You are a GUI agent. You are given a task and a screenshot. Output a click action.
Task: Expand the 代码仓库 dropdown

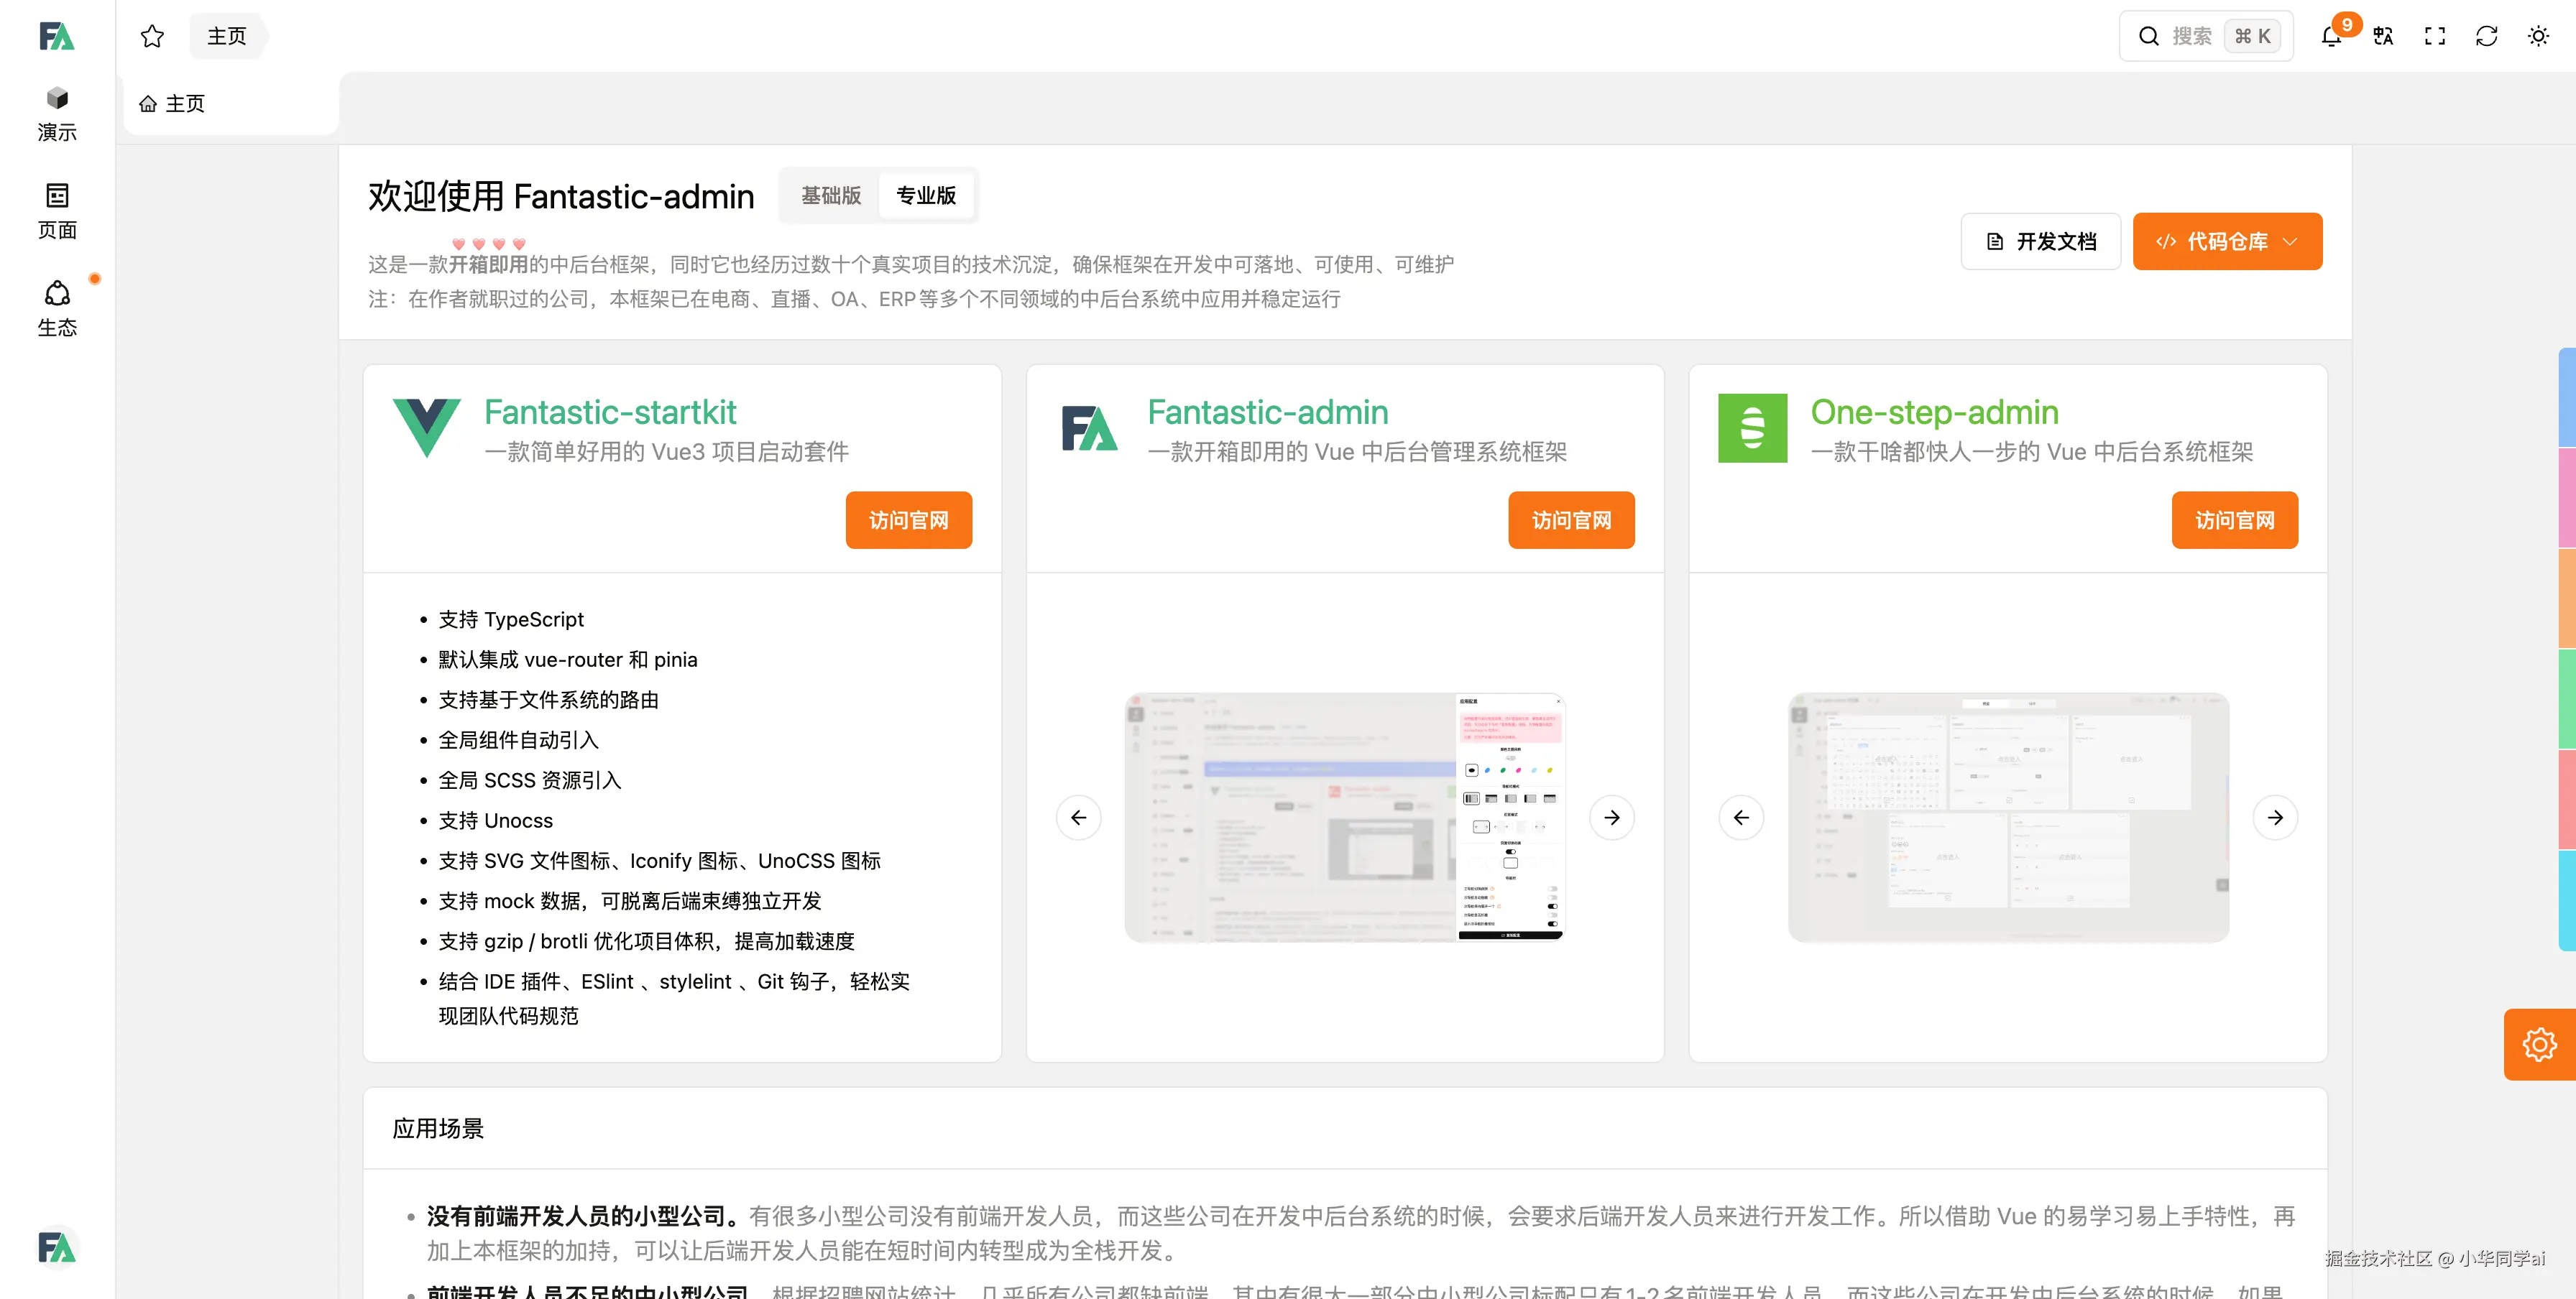point(2227,242)
